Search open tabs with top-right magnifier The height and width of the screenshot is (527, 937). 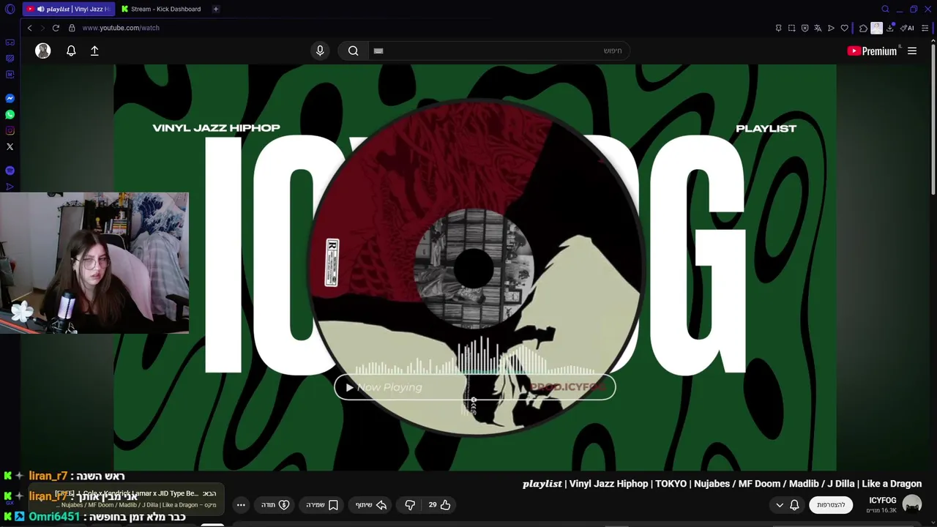coord(885,9)
